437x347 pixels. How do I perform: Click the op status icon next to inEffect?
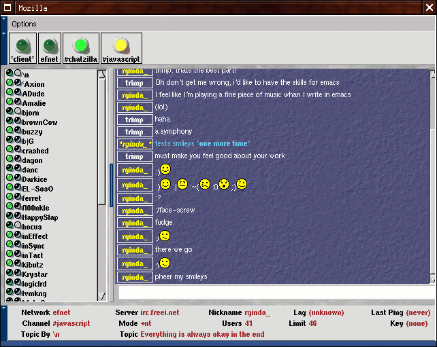pos(10,235)
